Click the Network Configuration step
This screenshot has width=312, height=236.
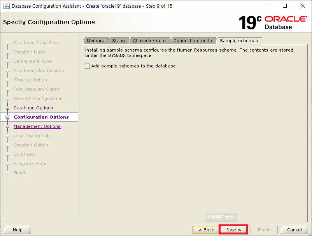point(38,98)
